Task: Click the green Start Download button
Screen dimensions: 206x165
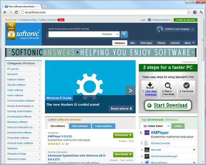Action: tap(168, 105)
